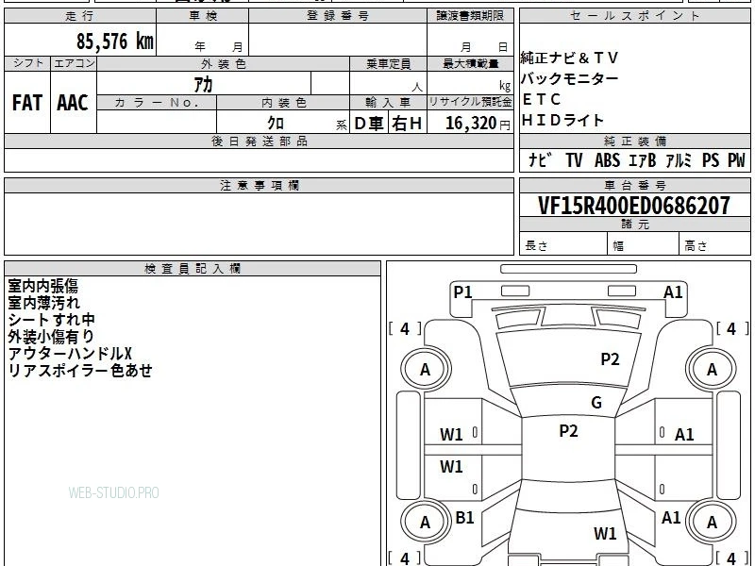Select inspector note リアスポイラー色あせ
755x566 pixels.
[80, 371]
